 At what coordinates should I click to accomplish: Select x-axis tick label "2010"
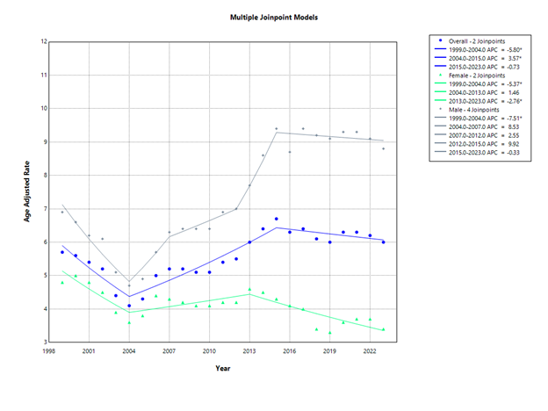point(209,351)
